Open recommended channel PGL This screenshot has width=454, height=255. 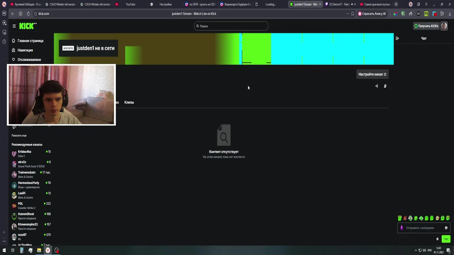pos(31,206)
